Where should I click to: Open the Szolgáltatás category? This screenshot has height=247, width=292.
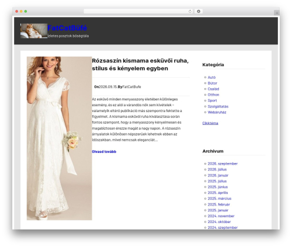click(218, 106)
